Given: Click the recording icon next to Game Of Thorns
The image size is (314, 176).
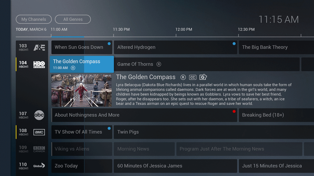Looking at the screenshot, I should tap(159, 64).
